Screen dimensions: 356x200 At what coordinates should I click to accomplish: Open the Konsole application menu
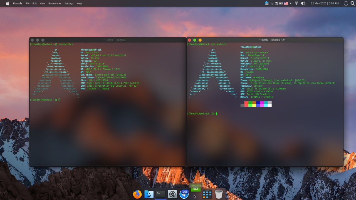(18, 3)
